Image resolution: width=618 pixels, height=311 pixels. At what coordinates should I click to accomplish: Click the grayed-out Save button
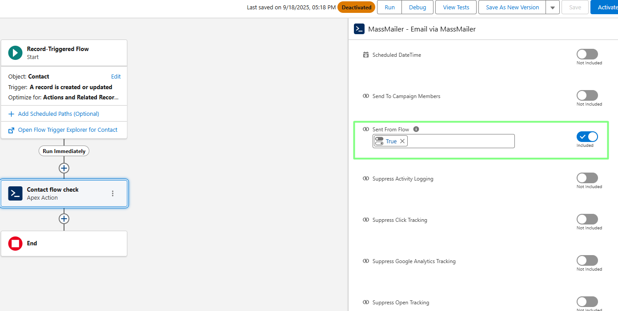[x=575, y=7]
